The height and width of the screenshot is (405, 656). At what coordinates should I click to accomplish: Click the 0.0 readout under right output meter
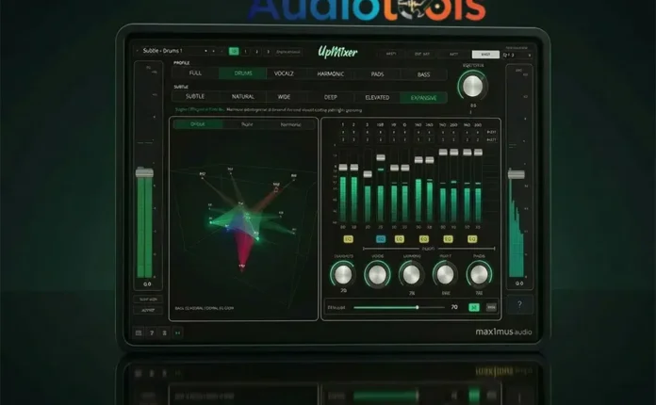pyautogui.click(x=519, y=283)
